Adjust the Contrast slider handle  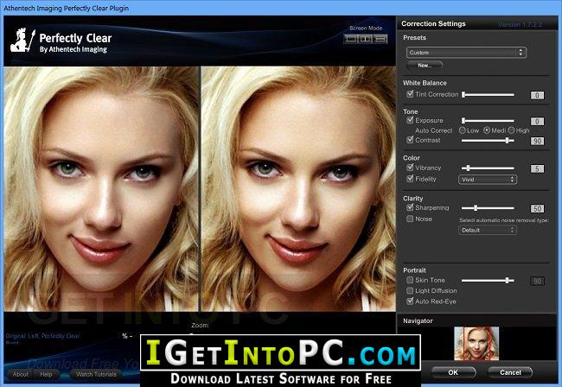(508, 141)
